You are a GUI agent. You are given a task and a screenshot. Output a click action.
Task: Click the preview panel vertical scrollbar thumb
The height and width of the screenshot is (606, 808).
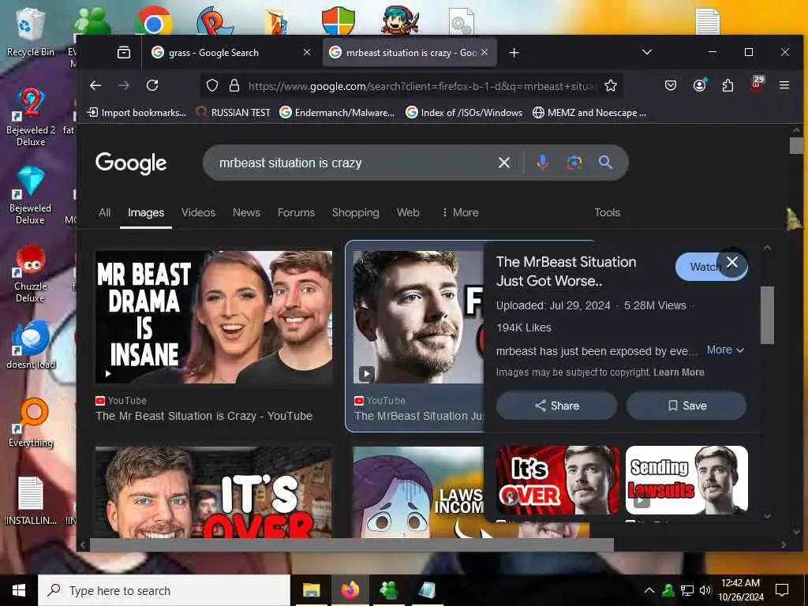click(767, 315)
